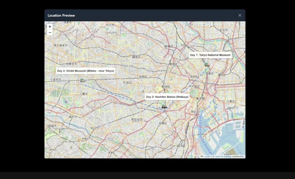This screenshot has width=295, height=179.
Task: Select the 世田谷区 district label
Action: [137, 120]
